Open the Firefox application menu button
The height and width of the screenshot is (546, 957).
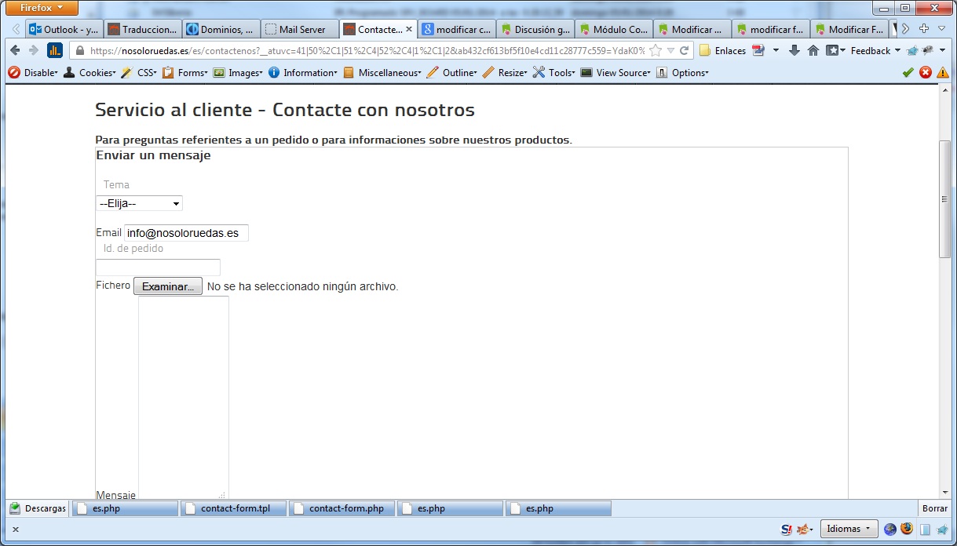pos(42,8)
